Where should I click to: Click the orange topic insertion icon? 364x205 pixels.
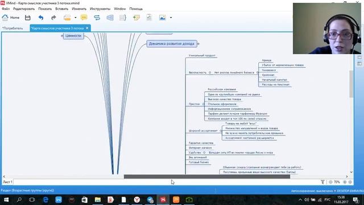coord(67,18)
